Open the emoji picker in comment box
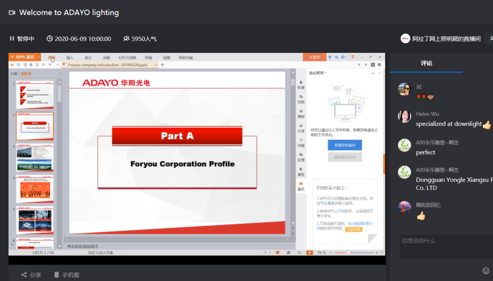Screen dimensions: 493x281 tap(486, 271)
